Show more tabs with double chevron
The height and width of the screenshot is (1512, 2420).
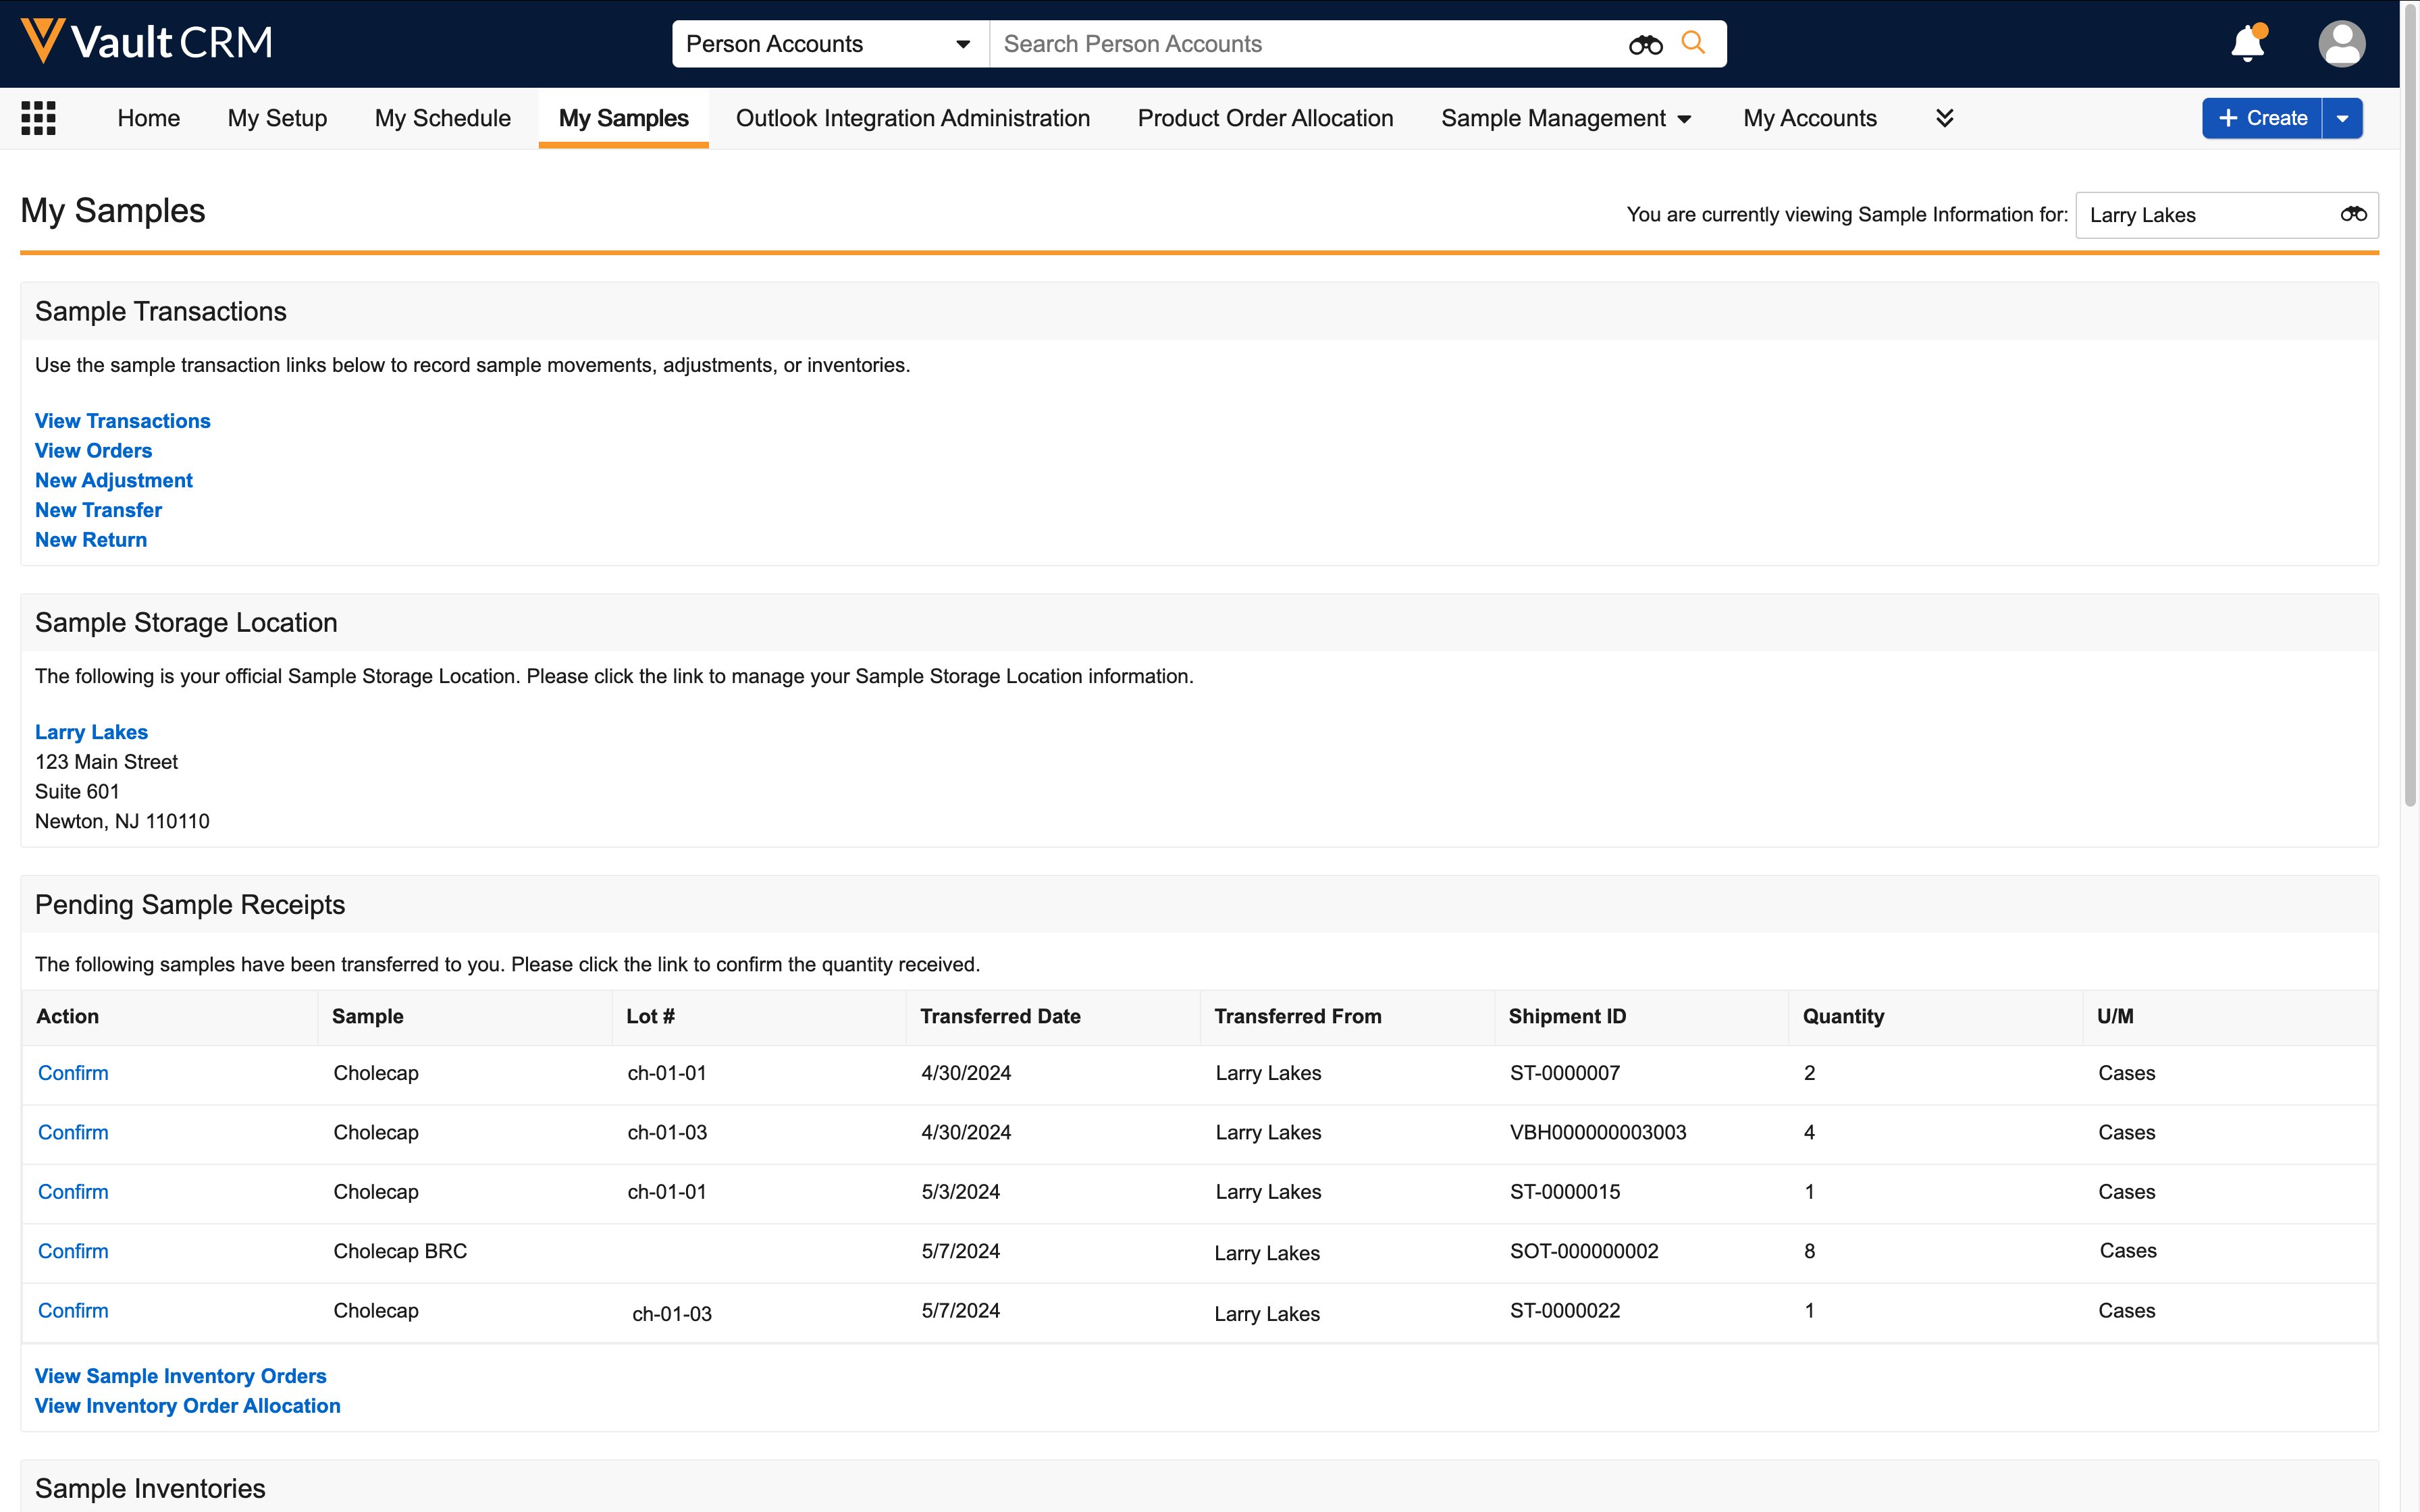1944,118
